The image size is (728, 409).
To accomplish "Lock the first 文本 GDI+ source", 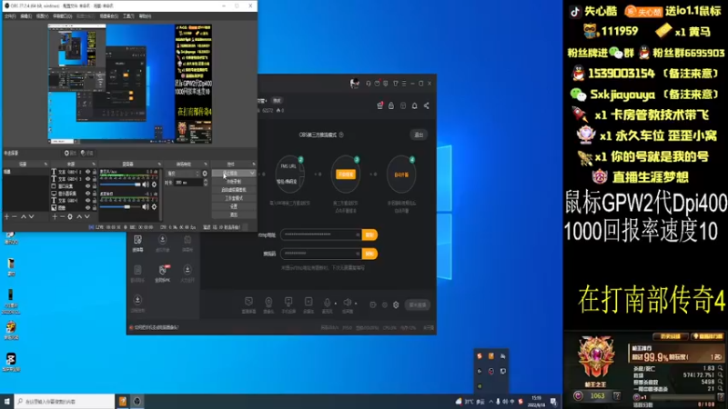I will point(95,172).
